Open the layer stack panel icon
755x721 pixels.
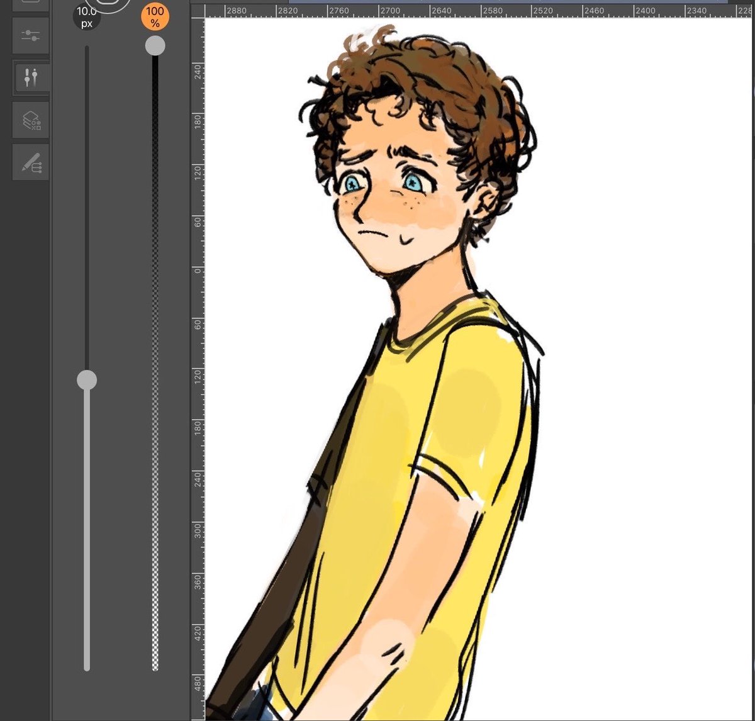31,120
